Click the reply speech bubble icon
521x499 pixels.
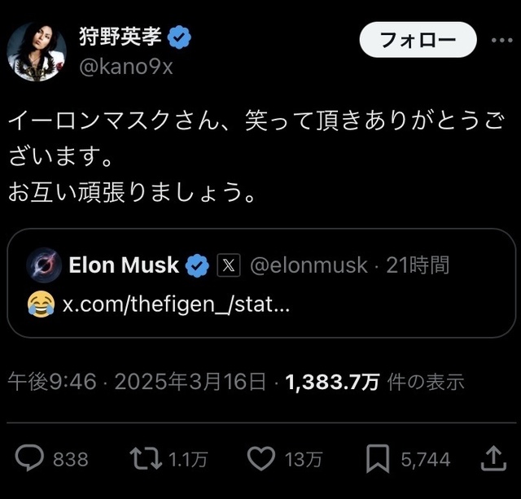29,458
